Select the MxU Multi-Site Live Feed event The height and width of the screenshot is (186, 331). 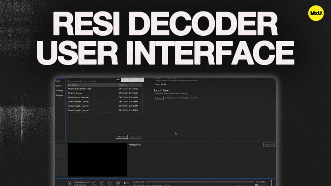[x=105, y=97]
